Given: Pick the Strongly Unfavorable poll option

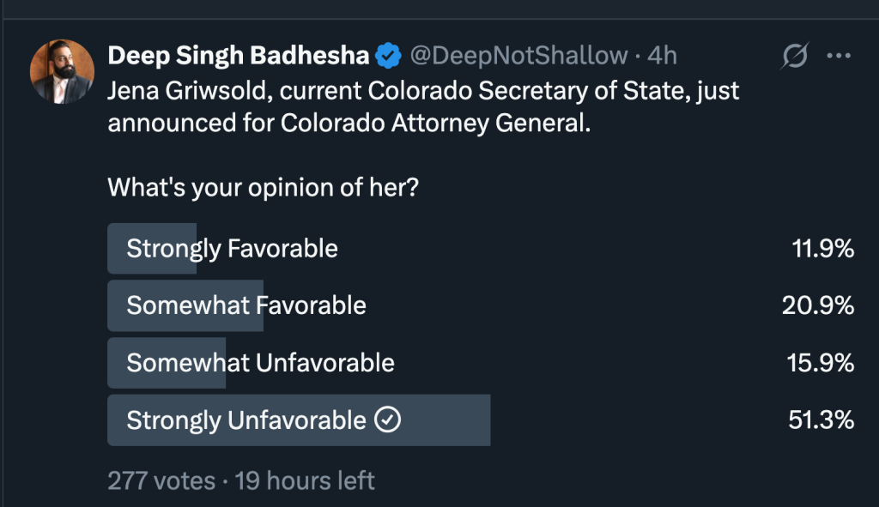Looking at the screenshot, I should 246,420.
